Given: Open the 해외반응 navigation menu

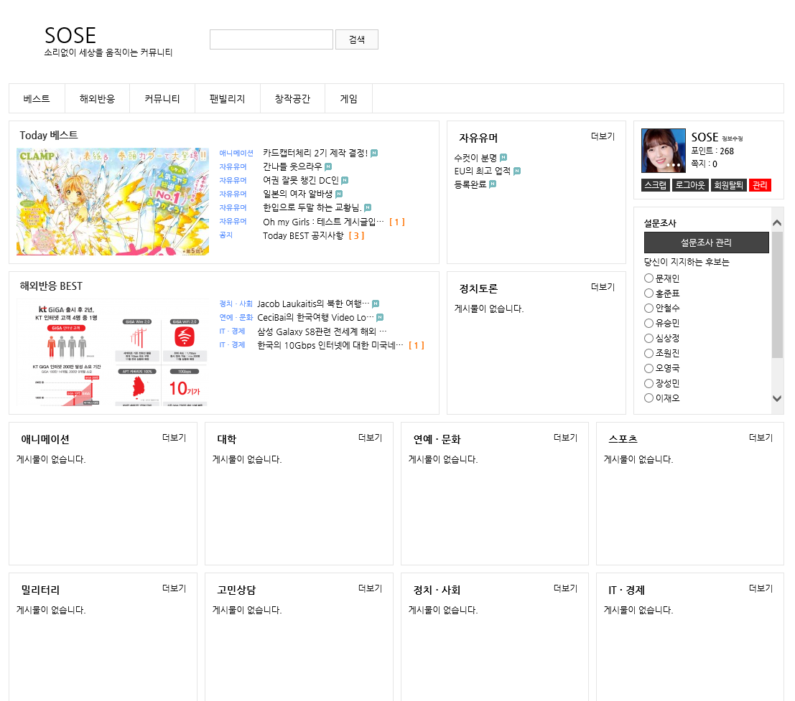Looking at the screenshot, I should [97, 99].
